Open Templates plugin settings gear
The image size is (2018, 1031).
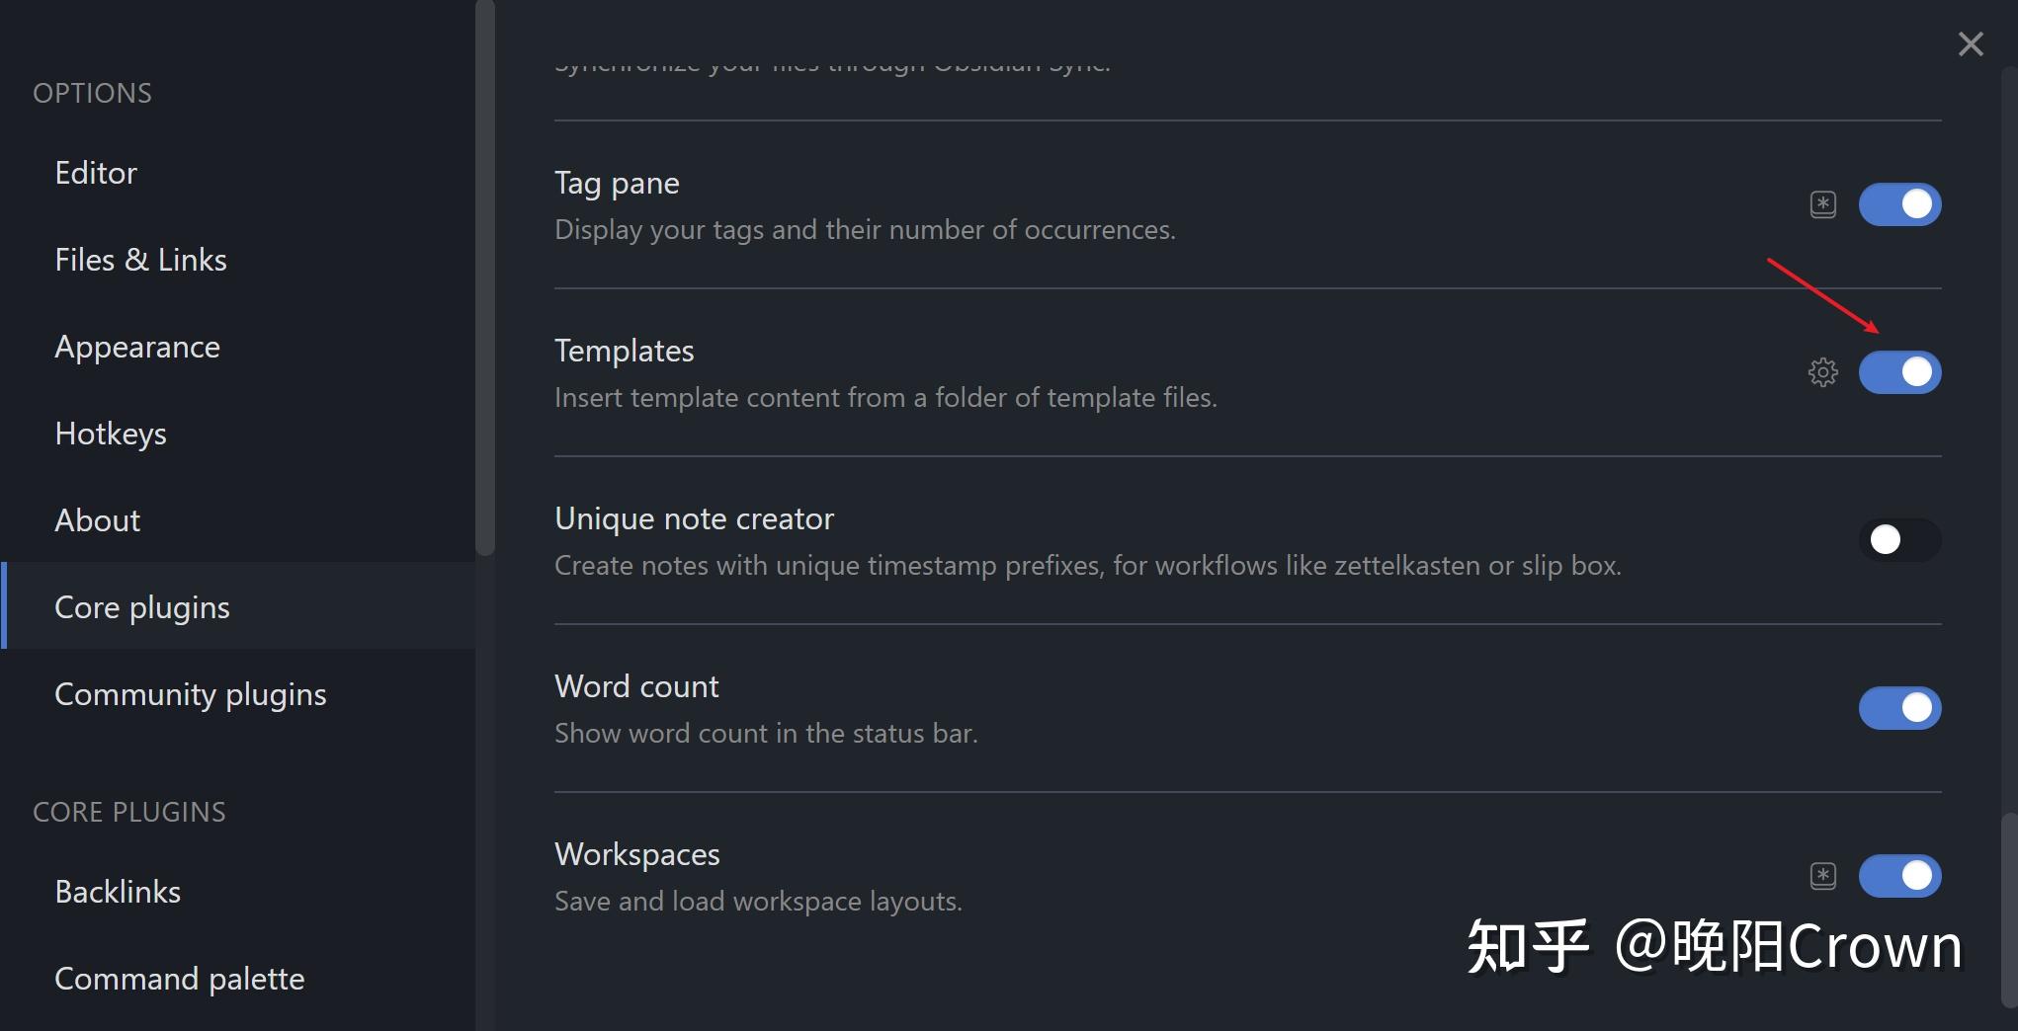click(x=1823, y=372)
